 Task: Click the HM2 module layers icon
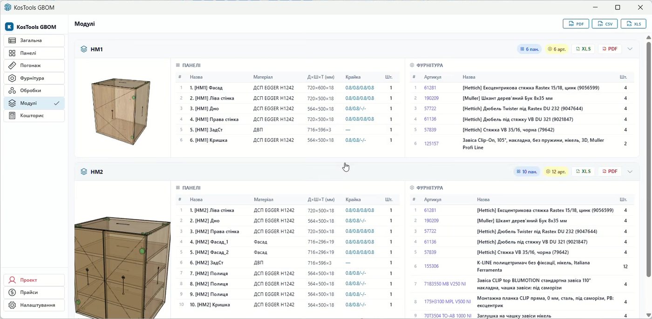(84, 172)
